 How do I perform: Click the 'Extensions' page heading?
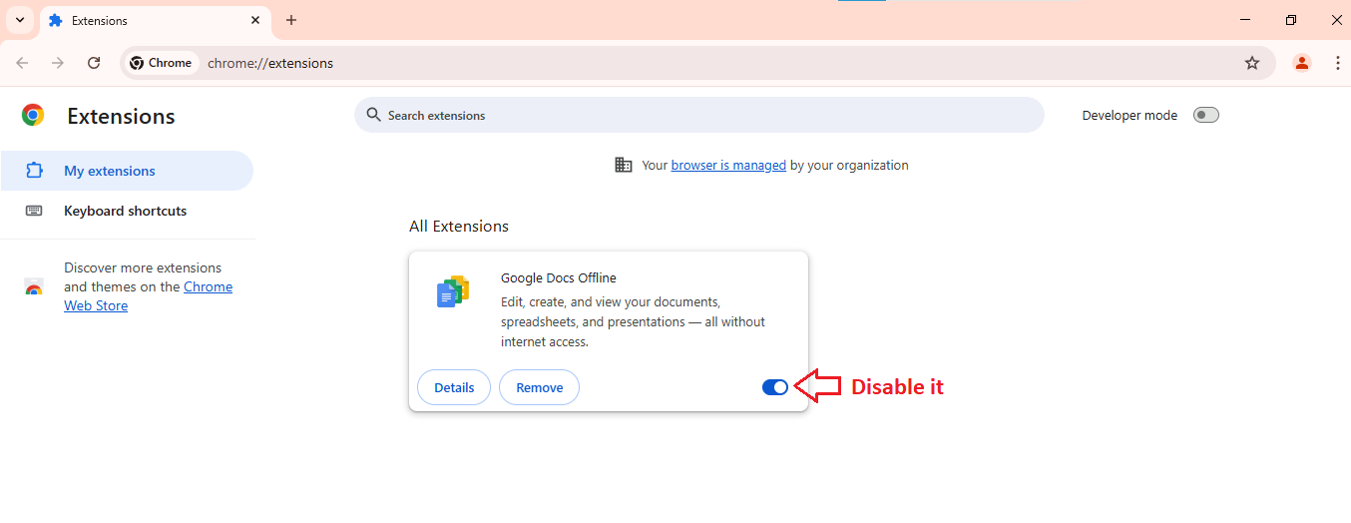click(121, 116)
